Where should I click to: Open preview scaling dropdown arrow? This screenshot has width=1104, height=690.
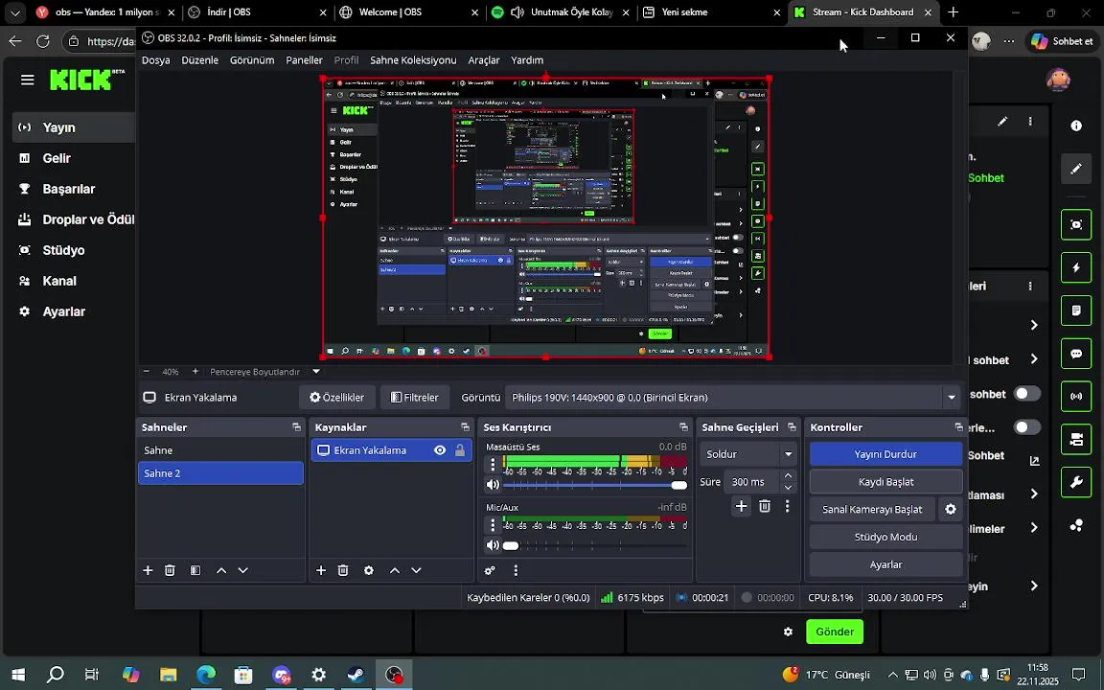pos(316,371)
